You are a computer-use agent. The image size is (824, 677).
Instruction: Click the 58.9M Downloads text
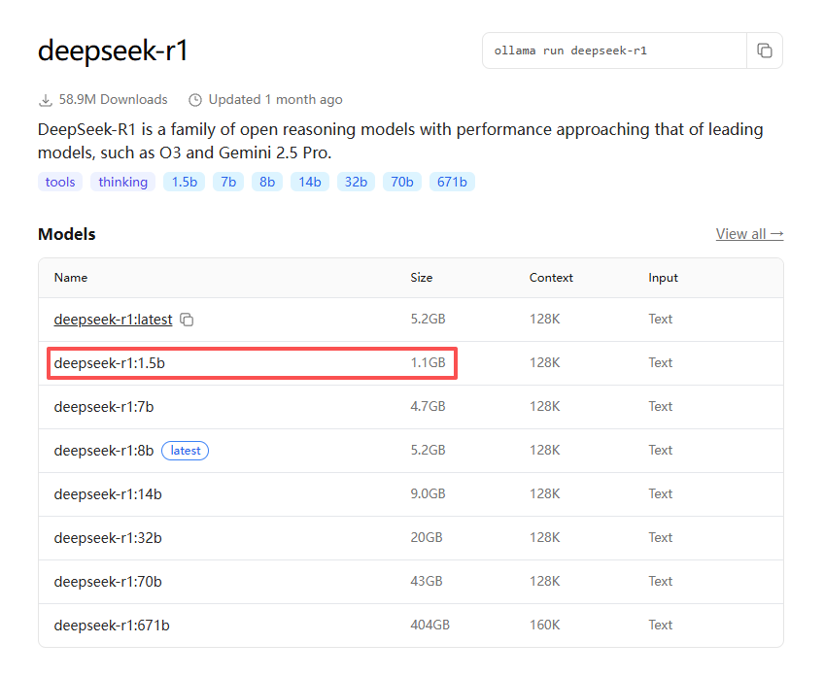113,100
